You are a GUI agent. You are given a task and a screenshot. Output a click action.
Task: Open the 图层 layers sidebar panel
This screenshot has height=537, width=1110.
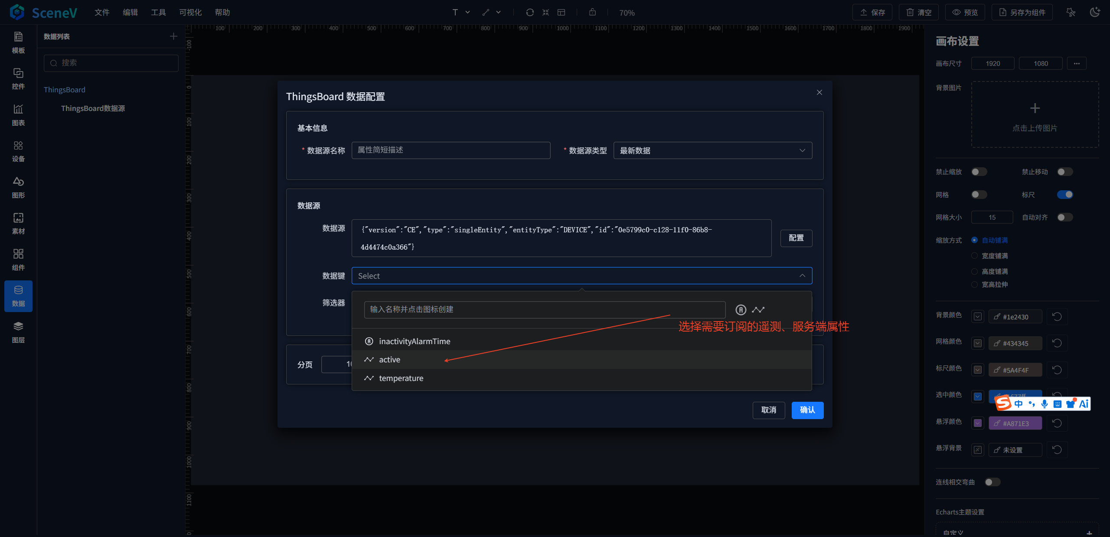pos(18,332)
